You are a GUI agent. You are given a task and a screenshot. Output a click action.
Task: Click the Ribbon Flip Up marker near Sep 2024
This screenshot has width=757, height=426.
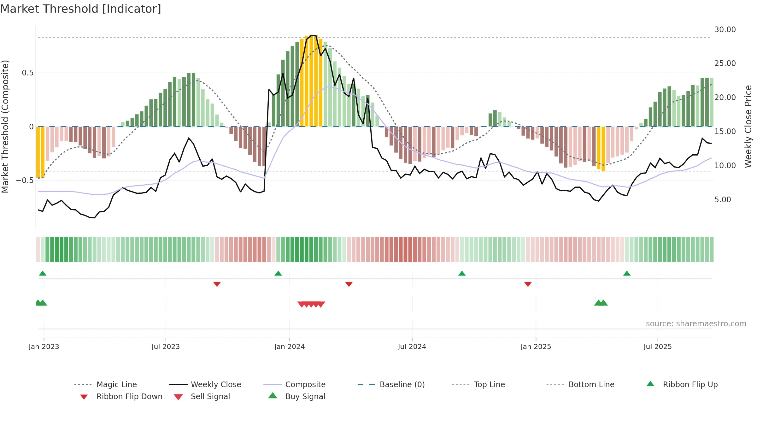click(462, 273)
